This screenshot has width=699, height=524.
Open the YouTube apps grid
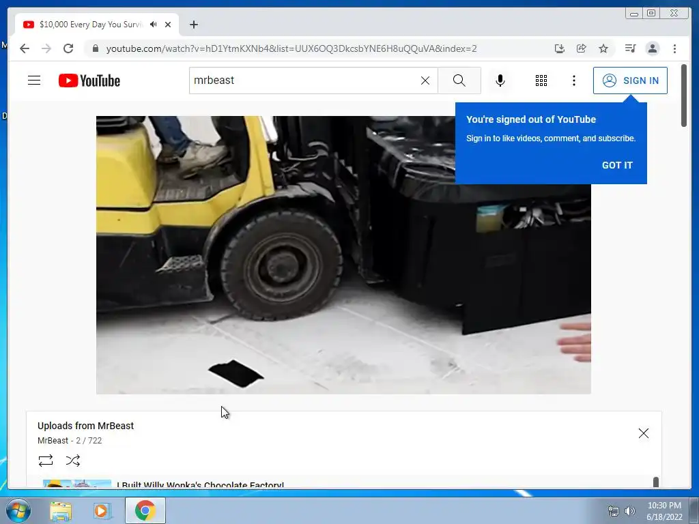(541, 81)
